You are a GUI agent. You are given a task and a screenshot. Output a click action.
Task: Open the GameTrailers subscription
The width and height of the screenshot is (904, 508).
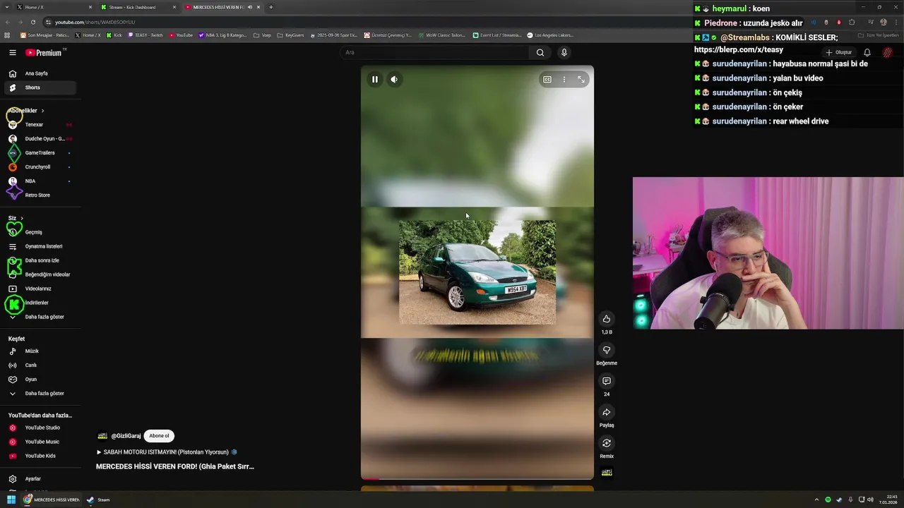point(40,153)
